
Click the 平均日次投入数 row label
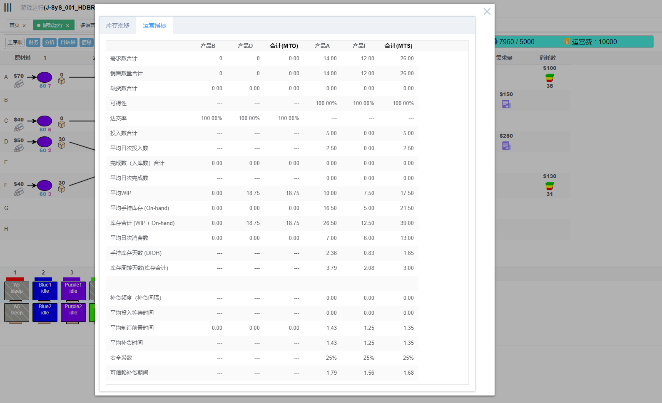coord(129,148)
